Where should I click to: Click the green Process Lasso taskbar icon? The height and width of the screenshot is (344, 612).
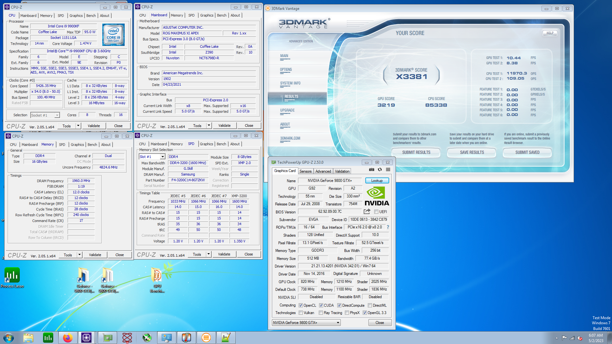coord(48,338)
